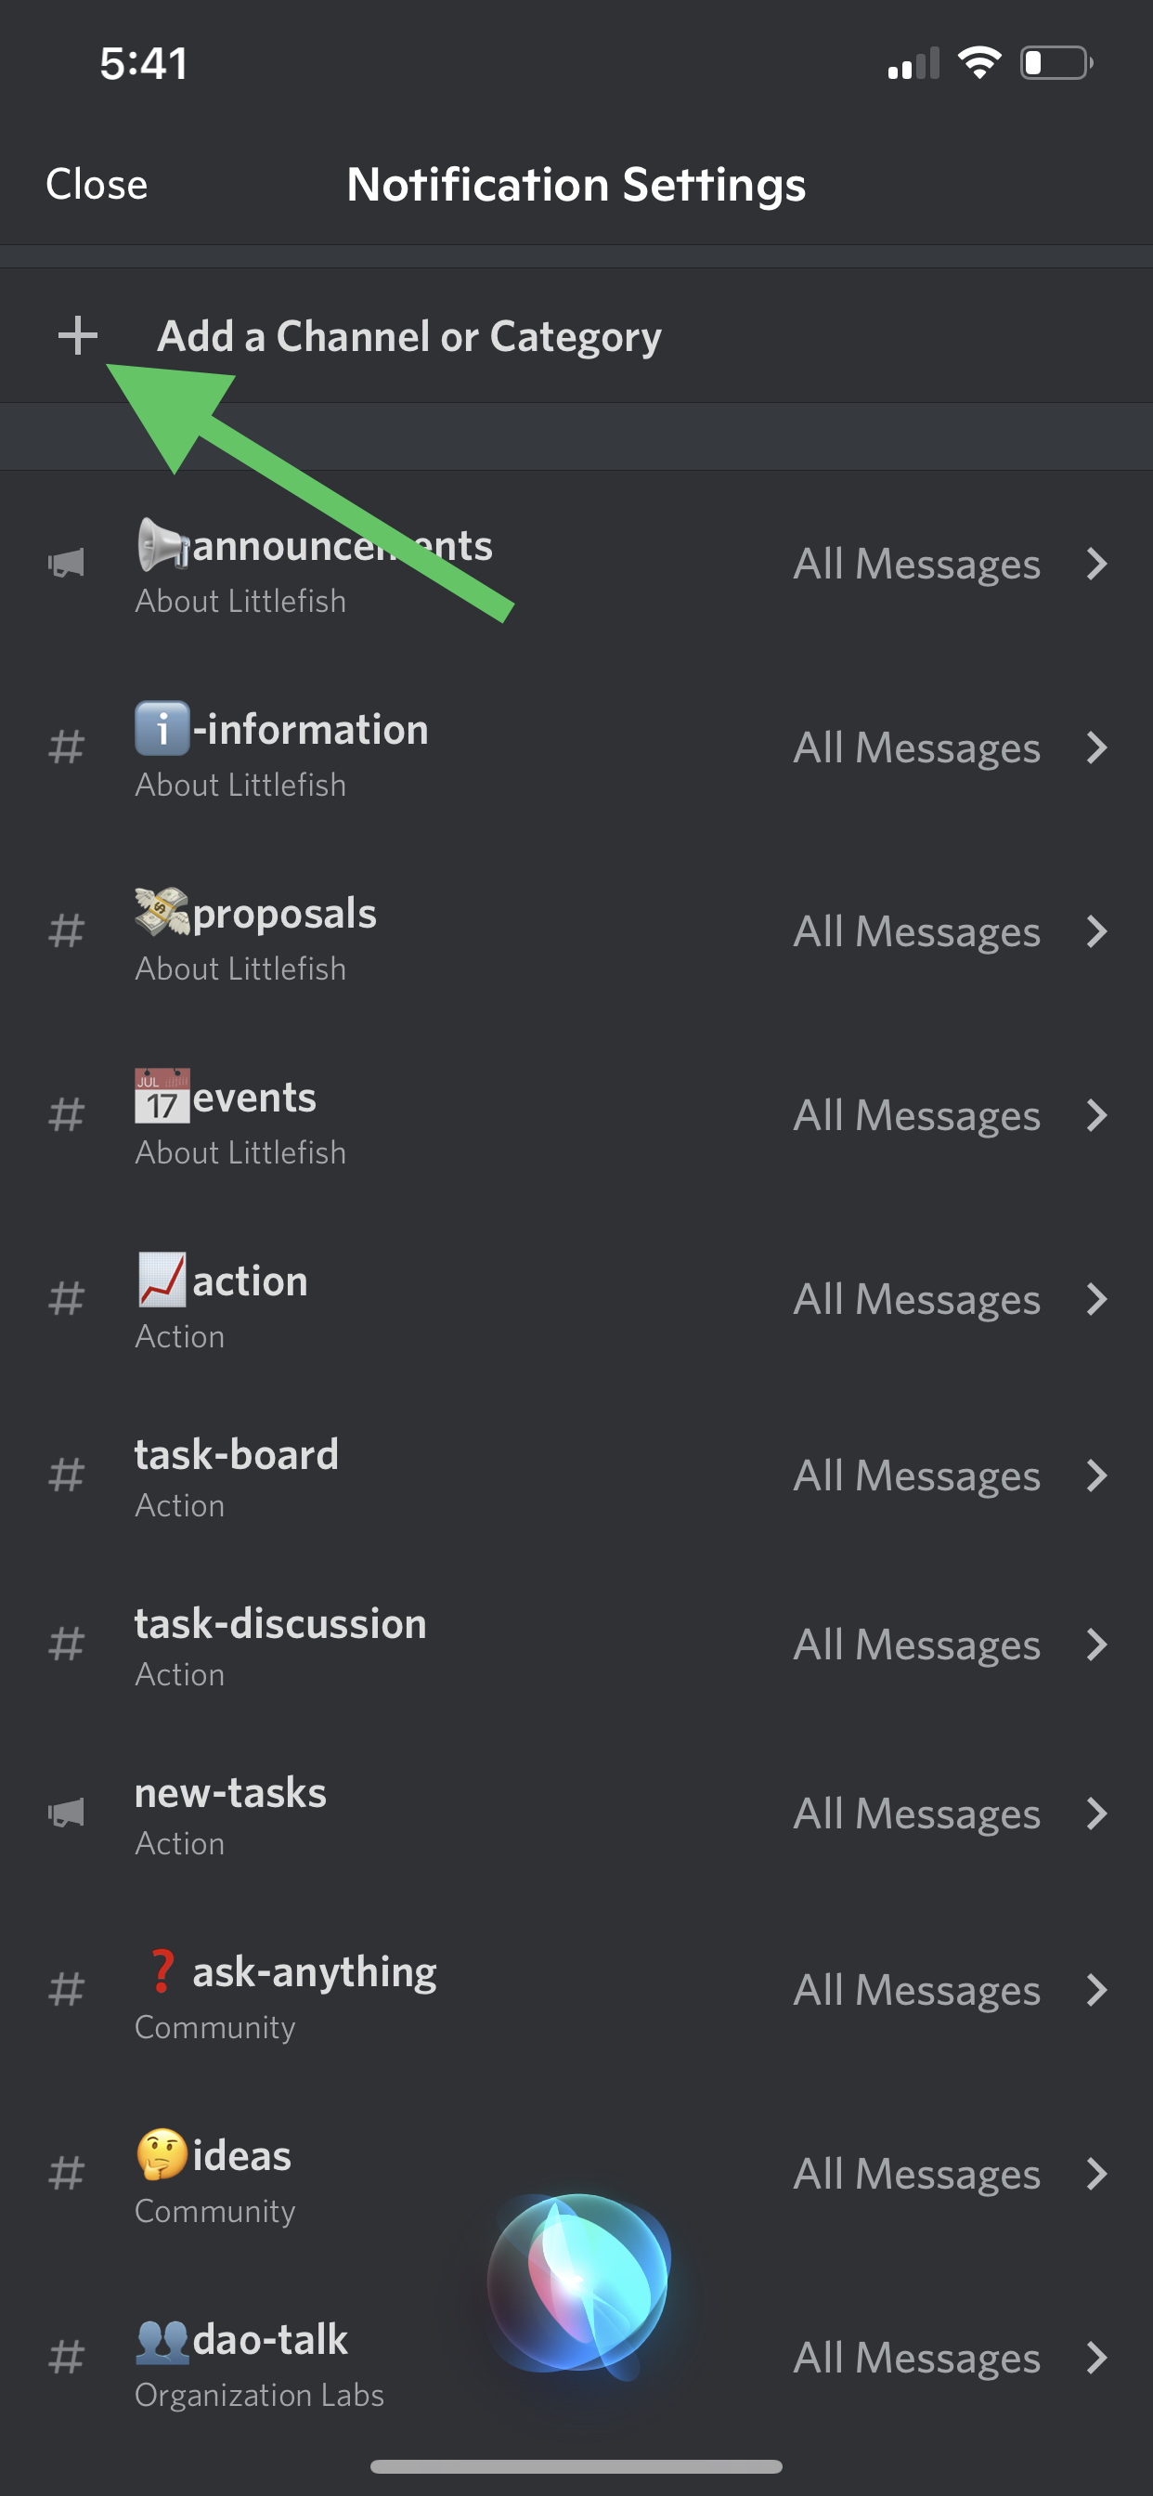Expand the dao-talk channel chevron
This screenshot has height=2496, width=1153.
1095,2358
